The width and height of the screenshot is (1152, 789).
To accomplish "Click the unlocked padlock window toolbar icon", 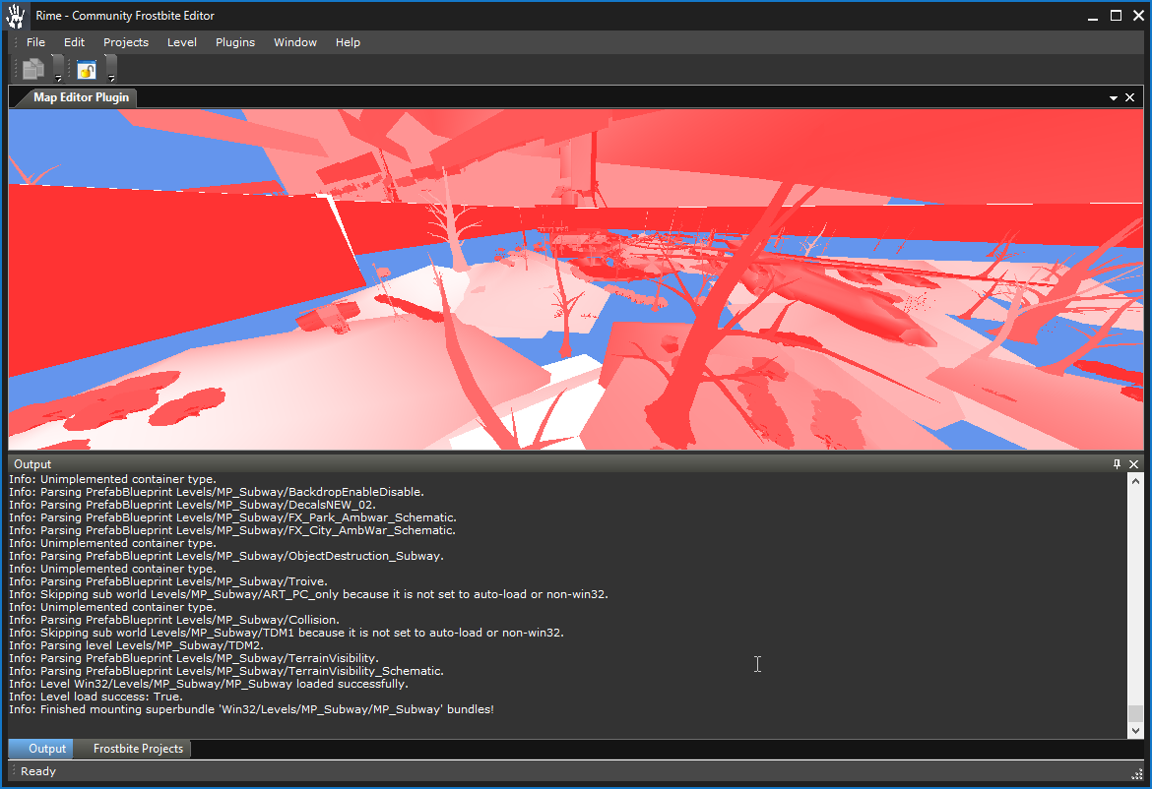I will pos(87,70).
